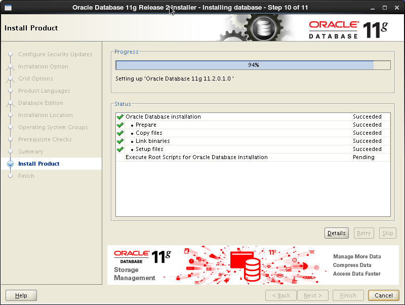This screenshot has height=305, width=405.
Task: Select the Install Product step
Action: 39,164
